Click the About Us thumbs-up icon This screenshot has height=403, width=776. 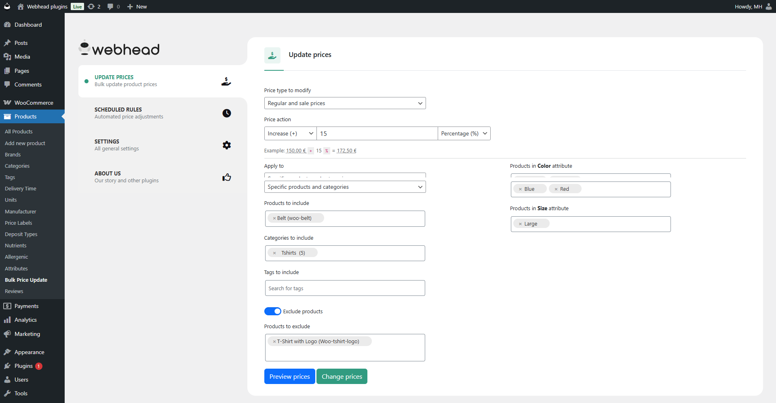pyautogui.click(x=226, y=177)
